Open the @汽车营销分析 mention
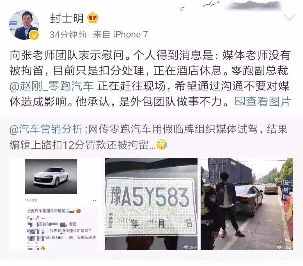This screenshot has height=266, width=303. (x=46, y=129)
